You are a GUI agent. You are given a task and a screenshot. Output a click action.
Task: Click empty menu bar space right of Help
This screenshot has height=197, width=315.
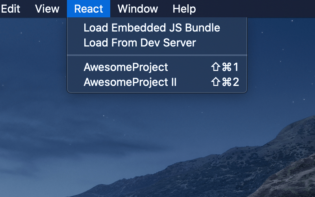click(256, 9)
